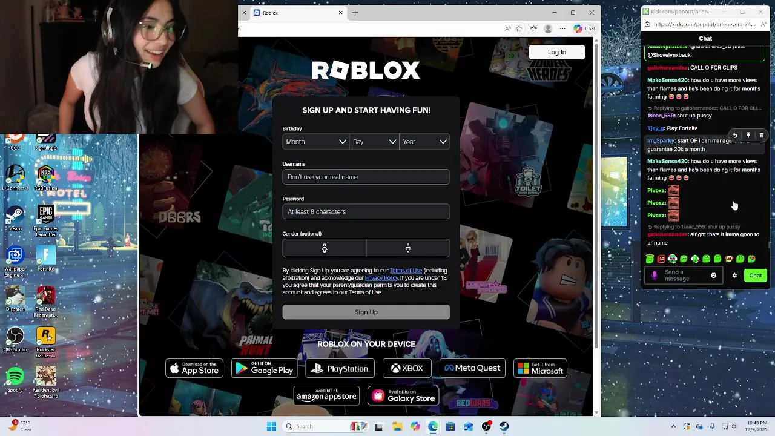Click Download on the App Store badge

194,368
